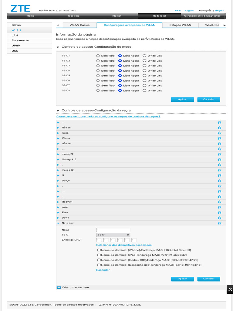Click trash icon for 'Novo item' row

point(220,223)
